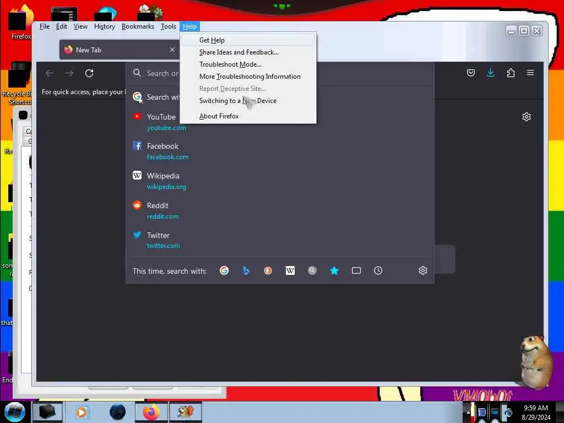Open media player taskbar icon
The image size is (564, 423).
(82, 412)
